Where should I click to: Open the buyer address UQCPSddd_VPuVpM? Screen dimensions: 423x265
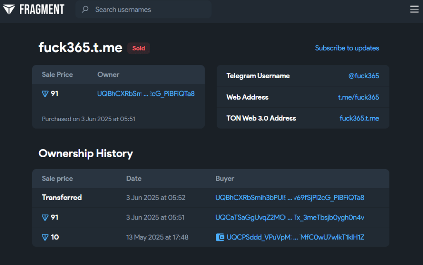click(x=295, y=237)
